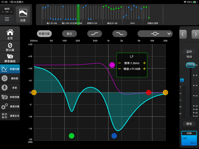Viewport: 199px width, 149px height.
Task: Select 输入 09-12/立体/USB channel group
Action: pos(72,23)
